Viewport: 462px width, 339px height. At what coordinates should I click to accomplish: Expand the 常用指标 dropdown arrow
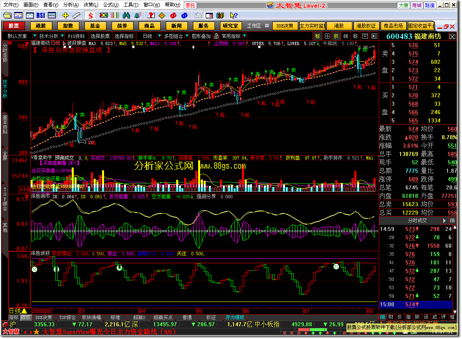(x=244, y=36)
